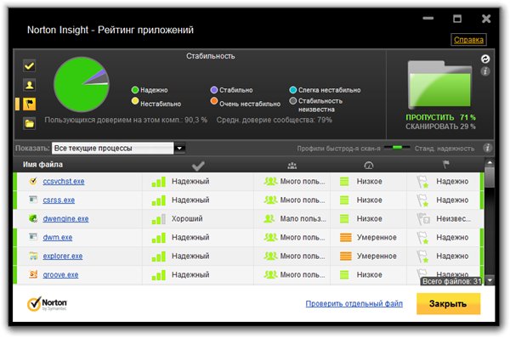Open the ccsvchst.exe file link

pyautogui.click(x=64, y=182)
